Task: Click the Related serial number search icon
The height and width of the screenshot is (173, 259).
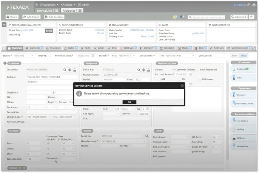Action: (147, 136)
